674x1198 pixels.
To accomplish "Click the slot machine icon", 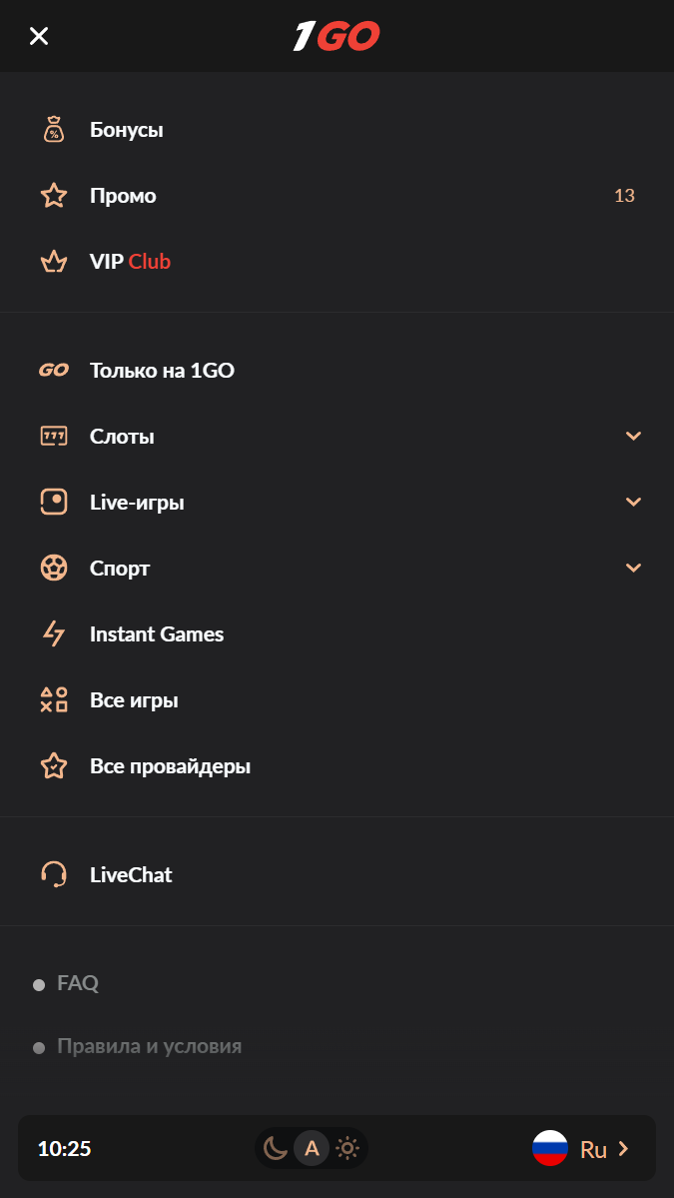I will pyautogui.click(x=54, y=437).
